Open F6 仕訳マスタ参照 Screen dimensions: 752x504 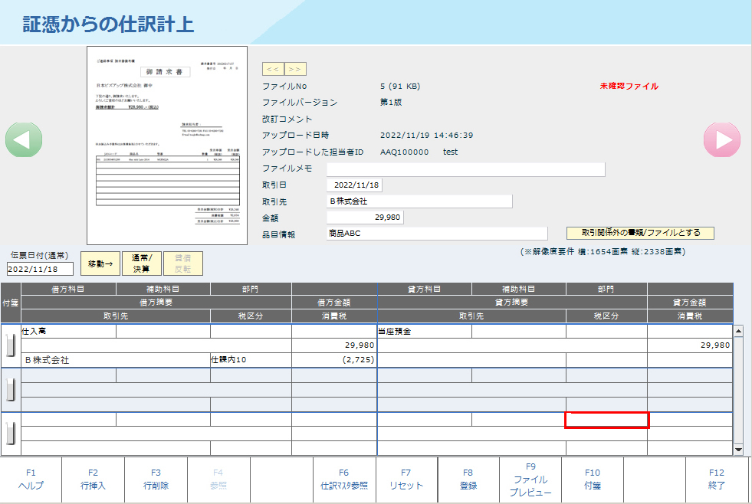click(x=344, y=479)
